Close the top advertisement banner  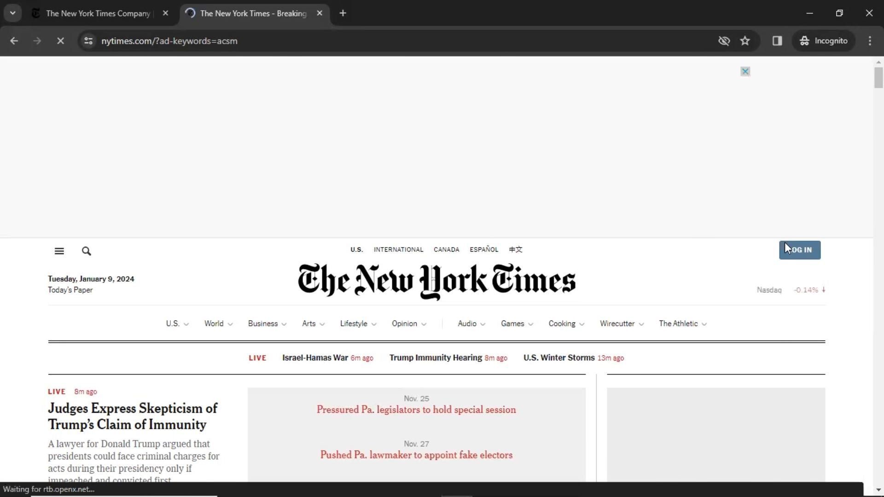click(745, 71)
